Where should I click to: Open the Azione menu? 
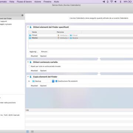[x=38, y=1]
